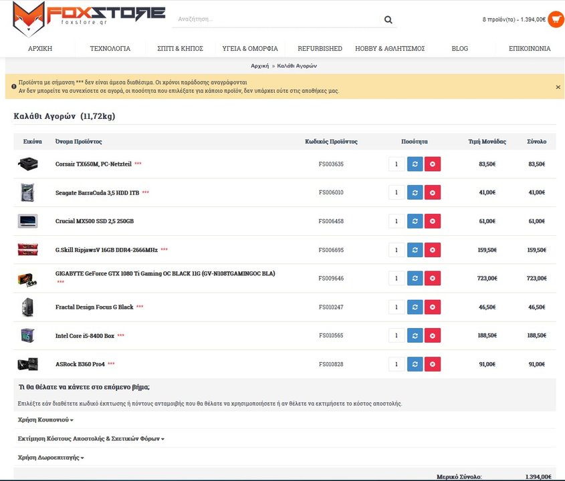Click quantity field for Corsair TX650M

(397, 164)
